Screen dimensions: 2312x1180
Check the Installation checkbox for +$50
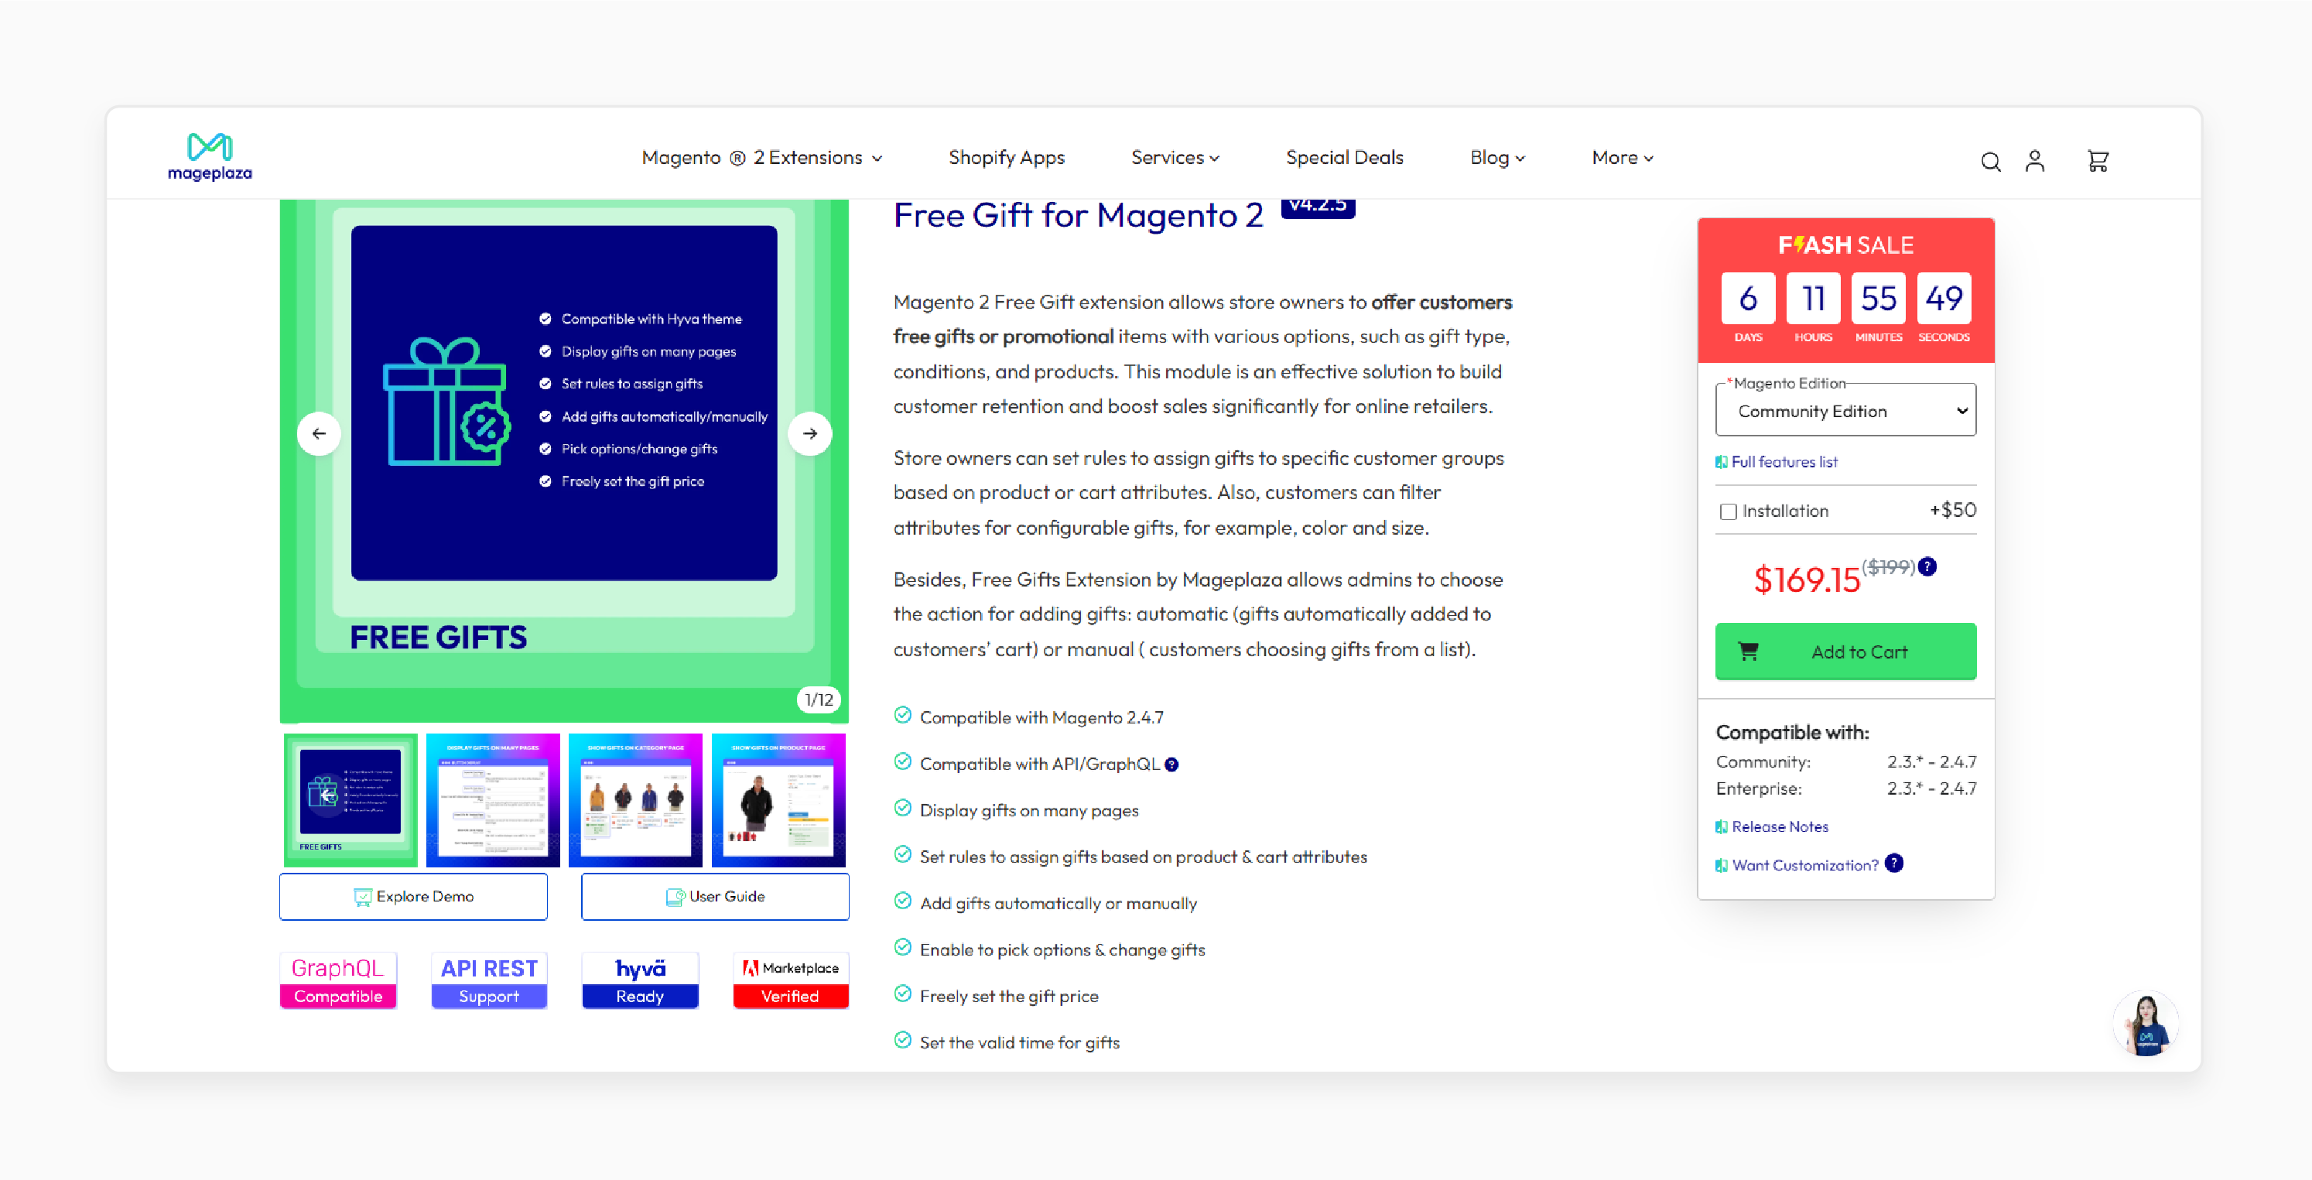point(1727,510)
